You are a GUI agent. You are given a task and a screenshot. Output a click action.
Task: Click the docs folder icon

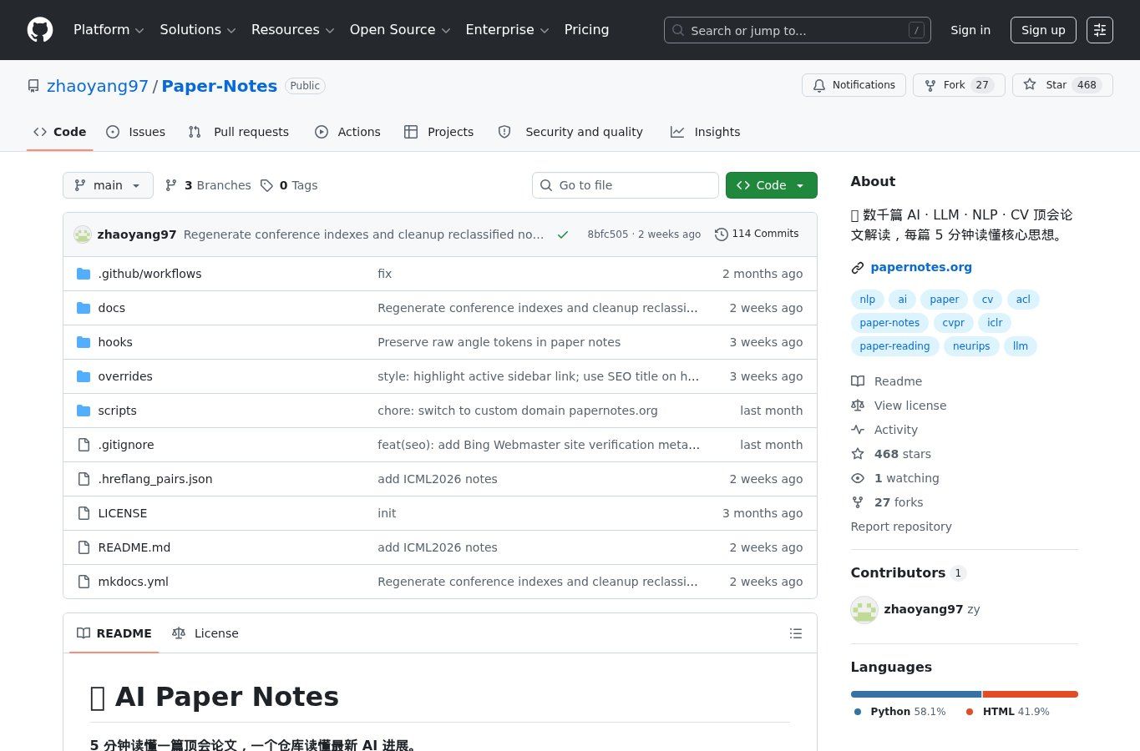[x=84, y=308]
